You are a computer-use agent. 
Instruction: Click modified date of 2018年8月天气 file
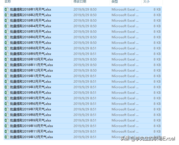tap(85, 48)
